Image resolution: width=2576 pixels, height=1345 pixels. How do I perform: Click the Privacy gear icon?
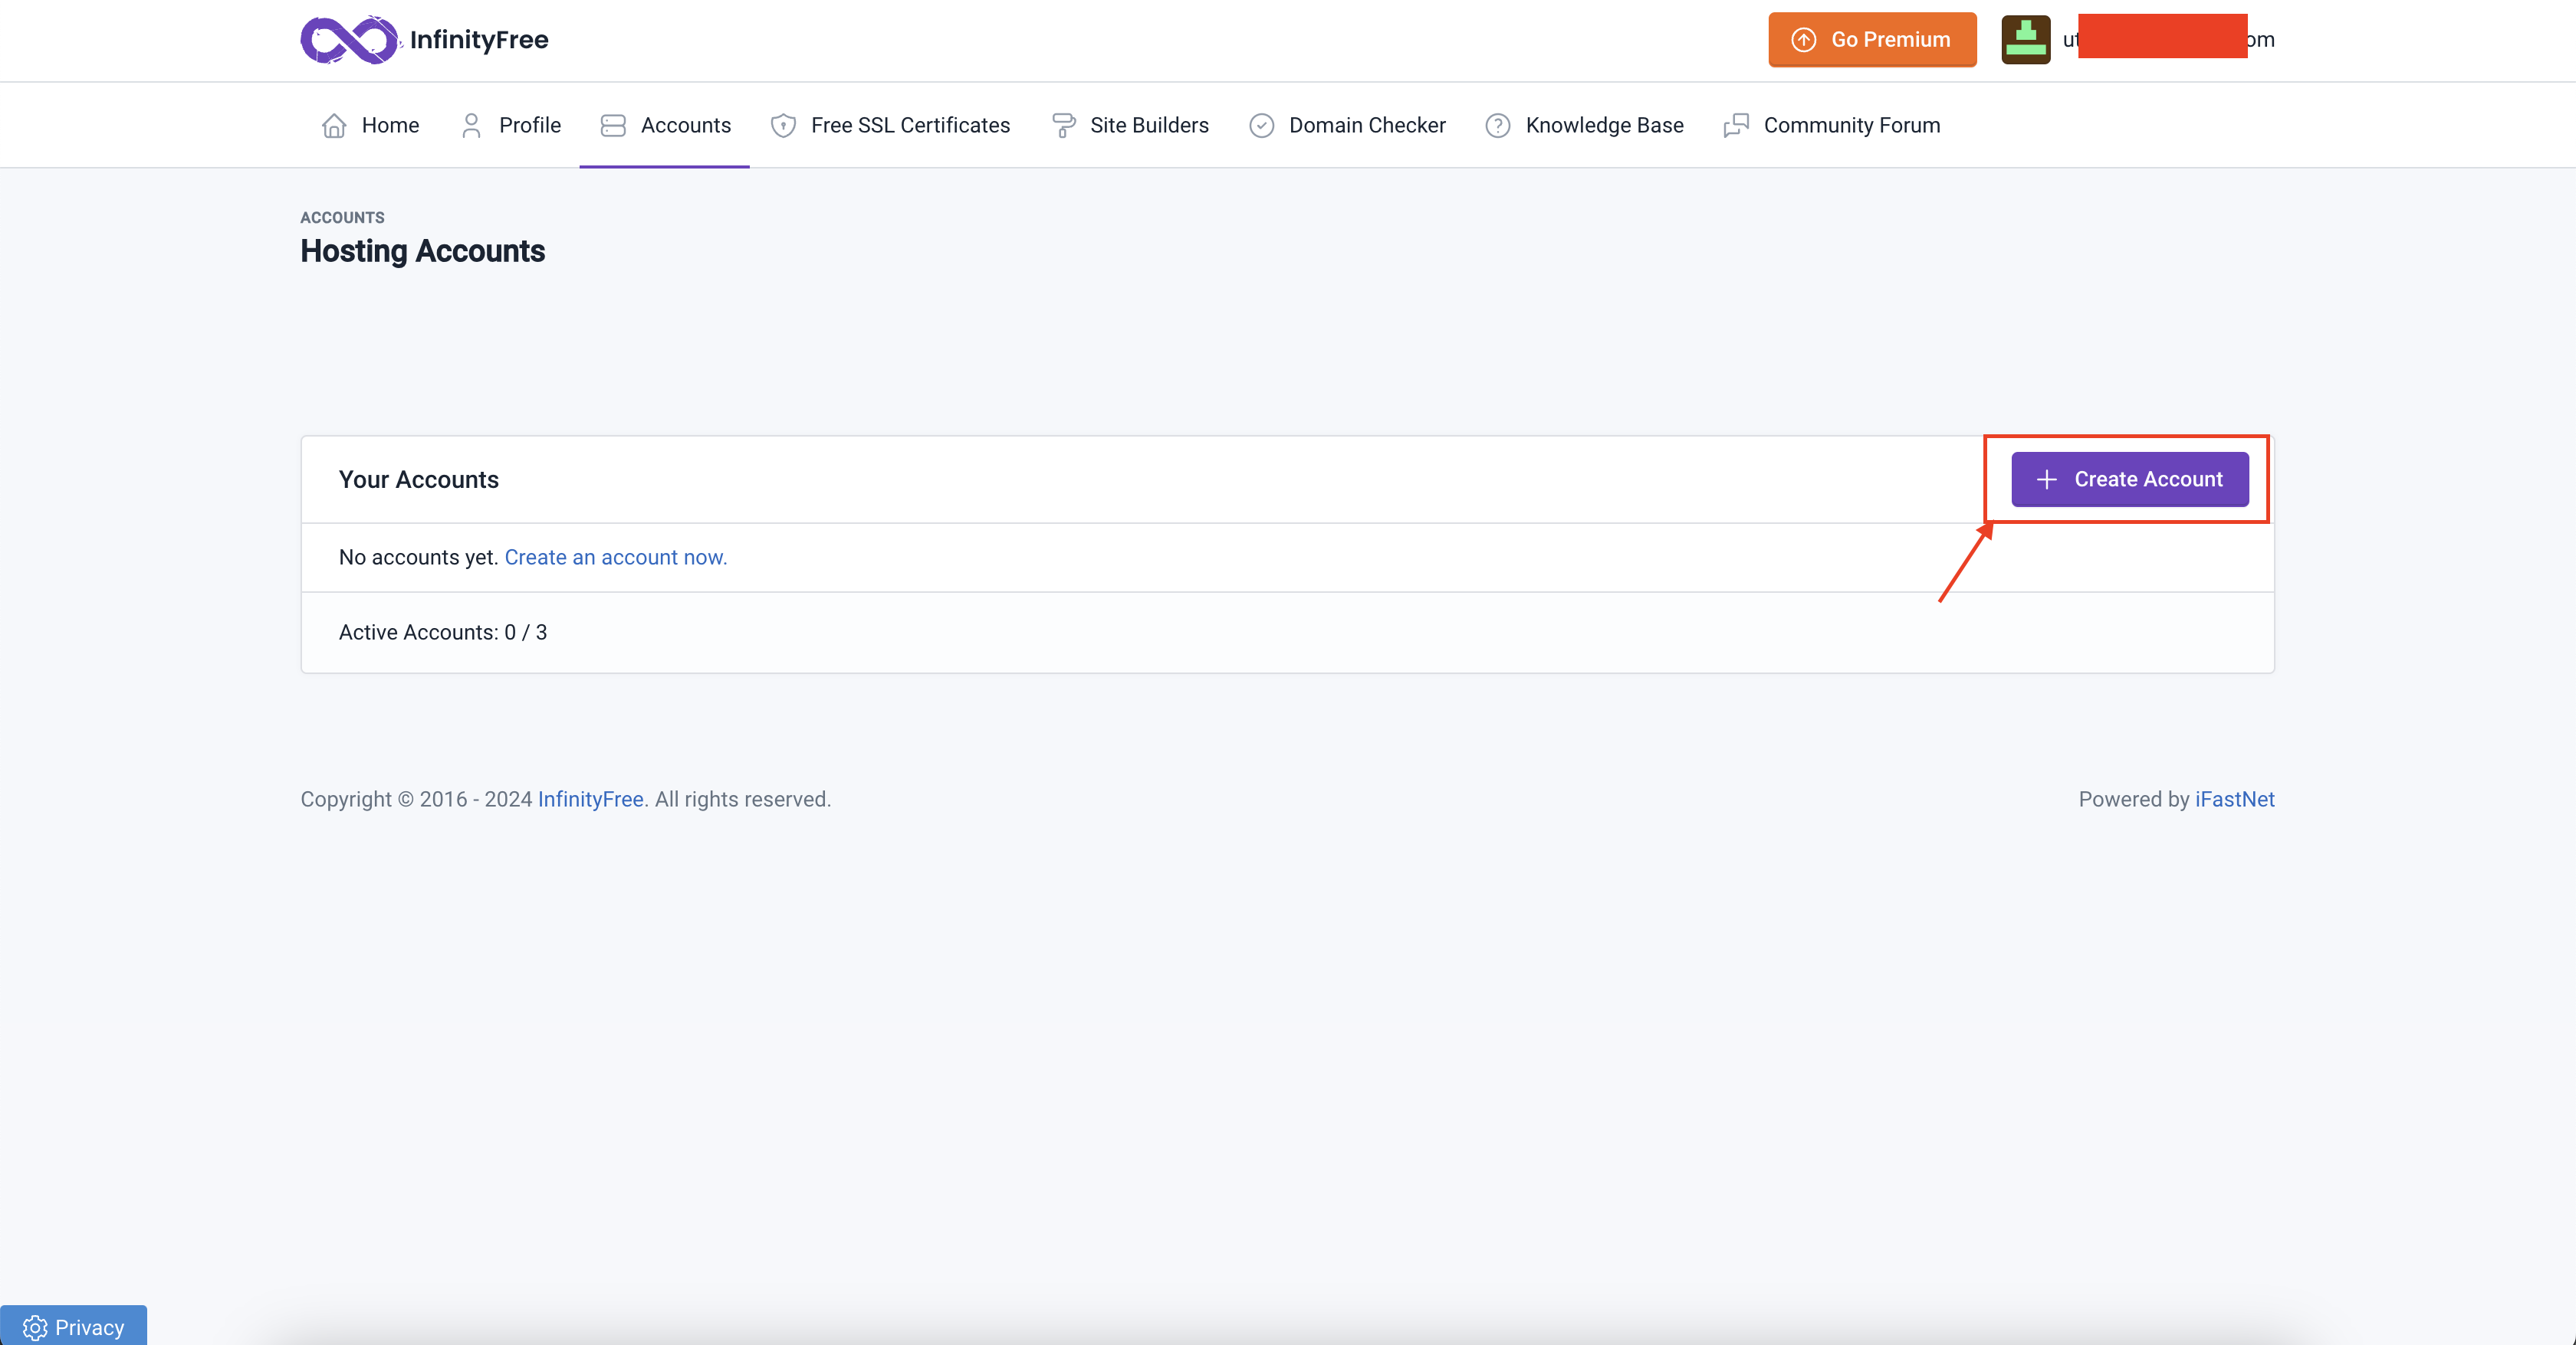(35, 1327)
